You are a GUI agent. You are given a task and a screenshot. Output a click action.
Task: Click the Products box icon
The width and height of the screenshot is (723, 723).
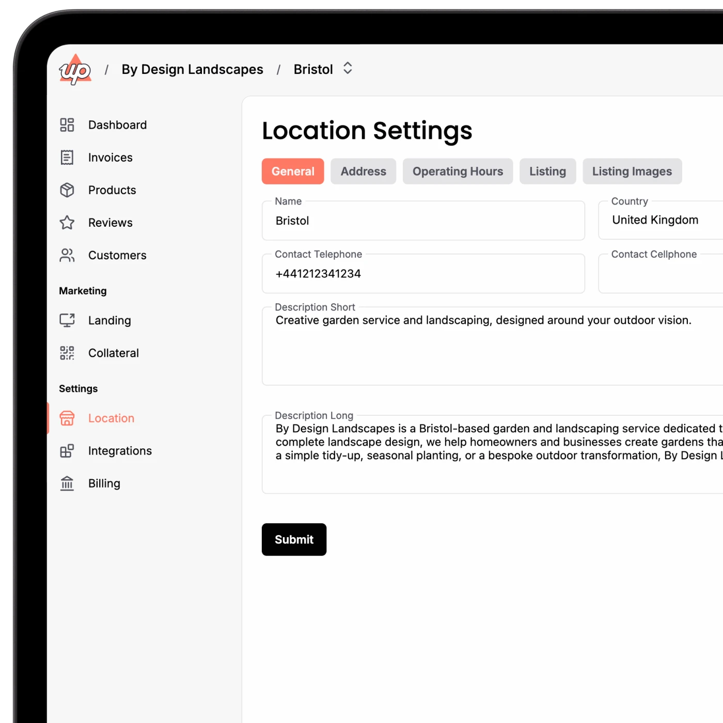click(67, 190)
